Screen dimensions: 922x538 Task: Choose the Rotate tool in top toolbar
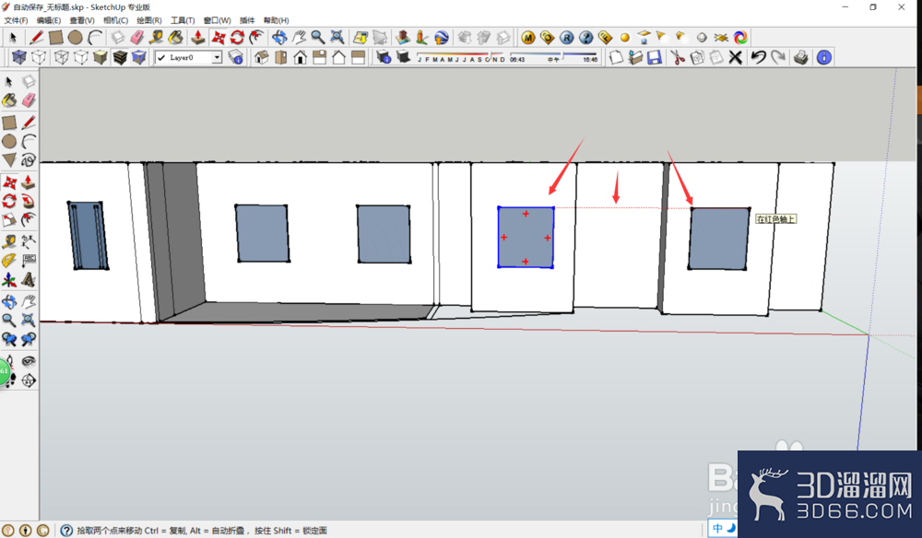pos(237,38)
